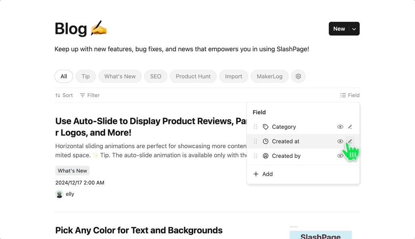Click the author name elly
415x239 pixels.
click(x=70, y=194)
